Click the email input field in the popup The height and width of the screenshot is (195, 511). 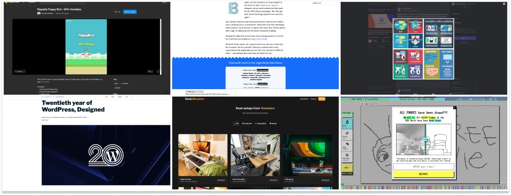(423, 167)
